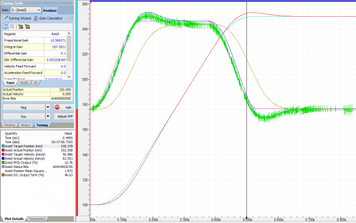Select Axis0 Actual Position (mm) row
The height and width of the screenshot is (223, 356).
tap(37, 150)
